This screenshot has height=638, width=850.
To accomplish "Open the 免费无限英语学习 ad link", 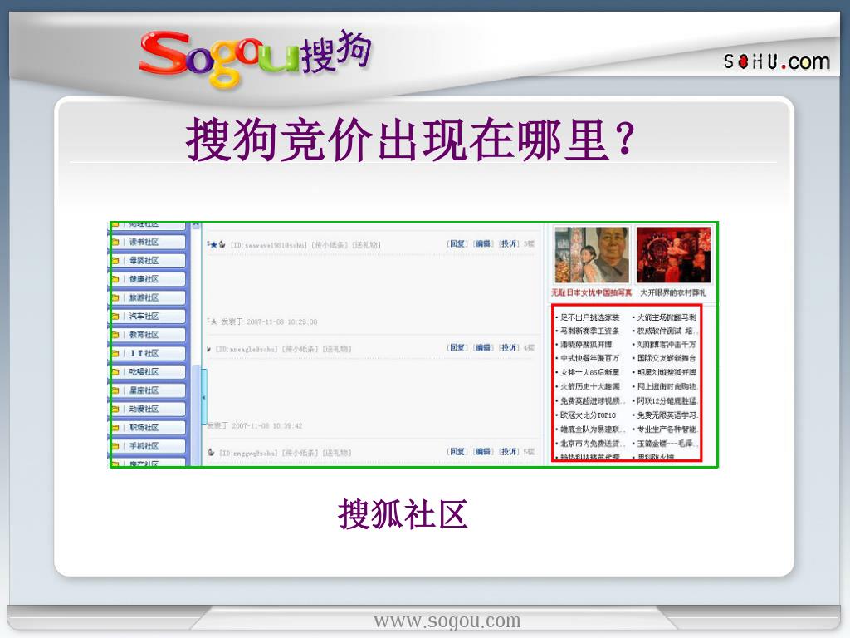I will [667, 415].
